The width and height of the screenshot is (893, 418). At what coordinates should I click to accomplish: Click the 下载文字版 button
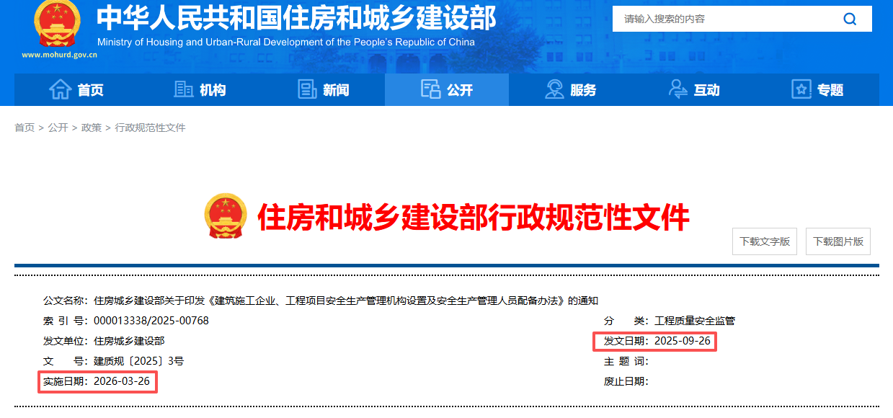click(x=764, y=241)
